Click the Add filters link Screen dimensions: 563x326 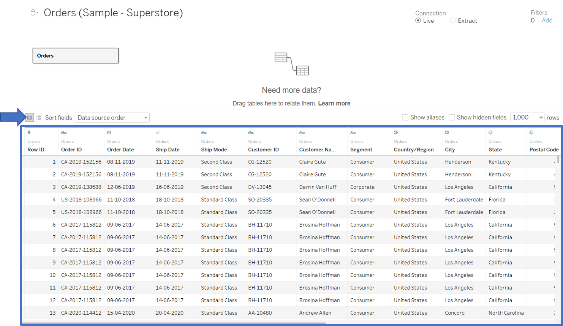[x=547, y=20]
